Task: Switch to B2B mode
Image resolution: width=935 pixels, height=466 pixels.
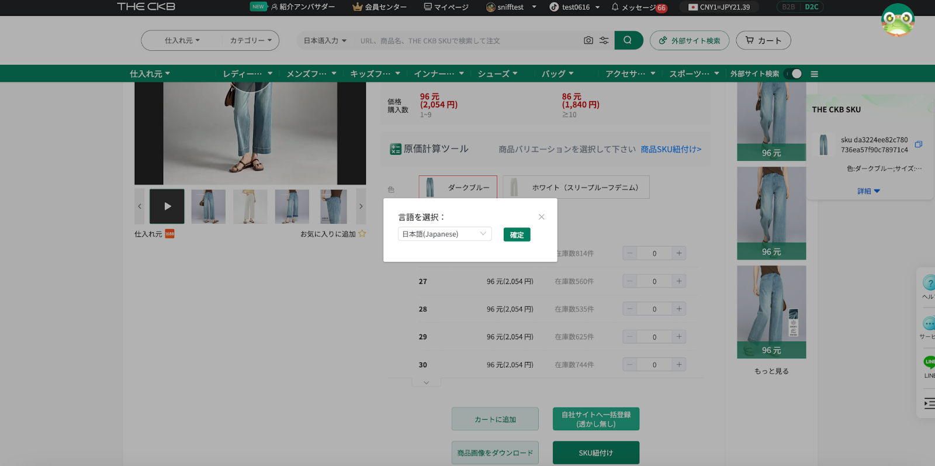Action: pos(788,7)
